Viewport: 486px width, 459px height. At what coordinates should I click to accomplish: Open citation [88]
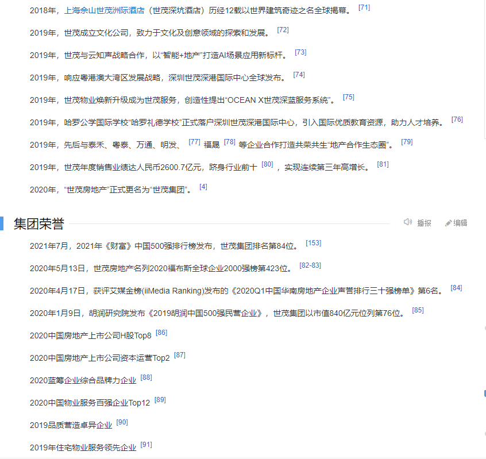pos(146,377)
